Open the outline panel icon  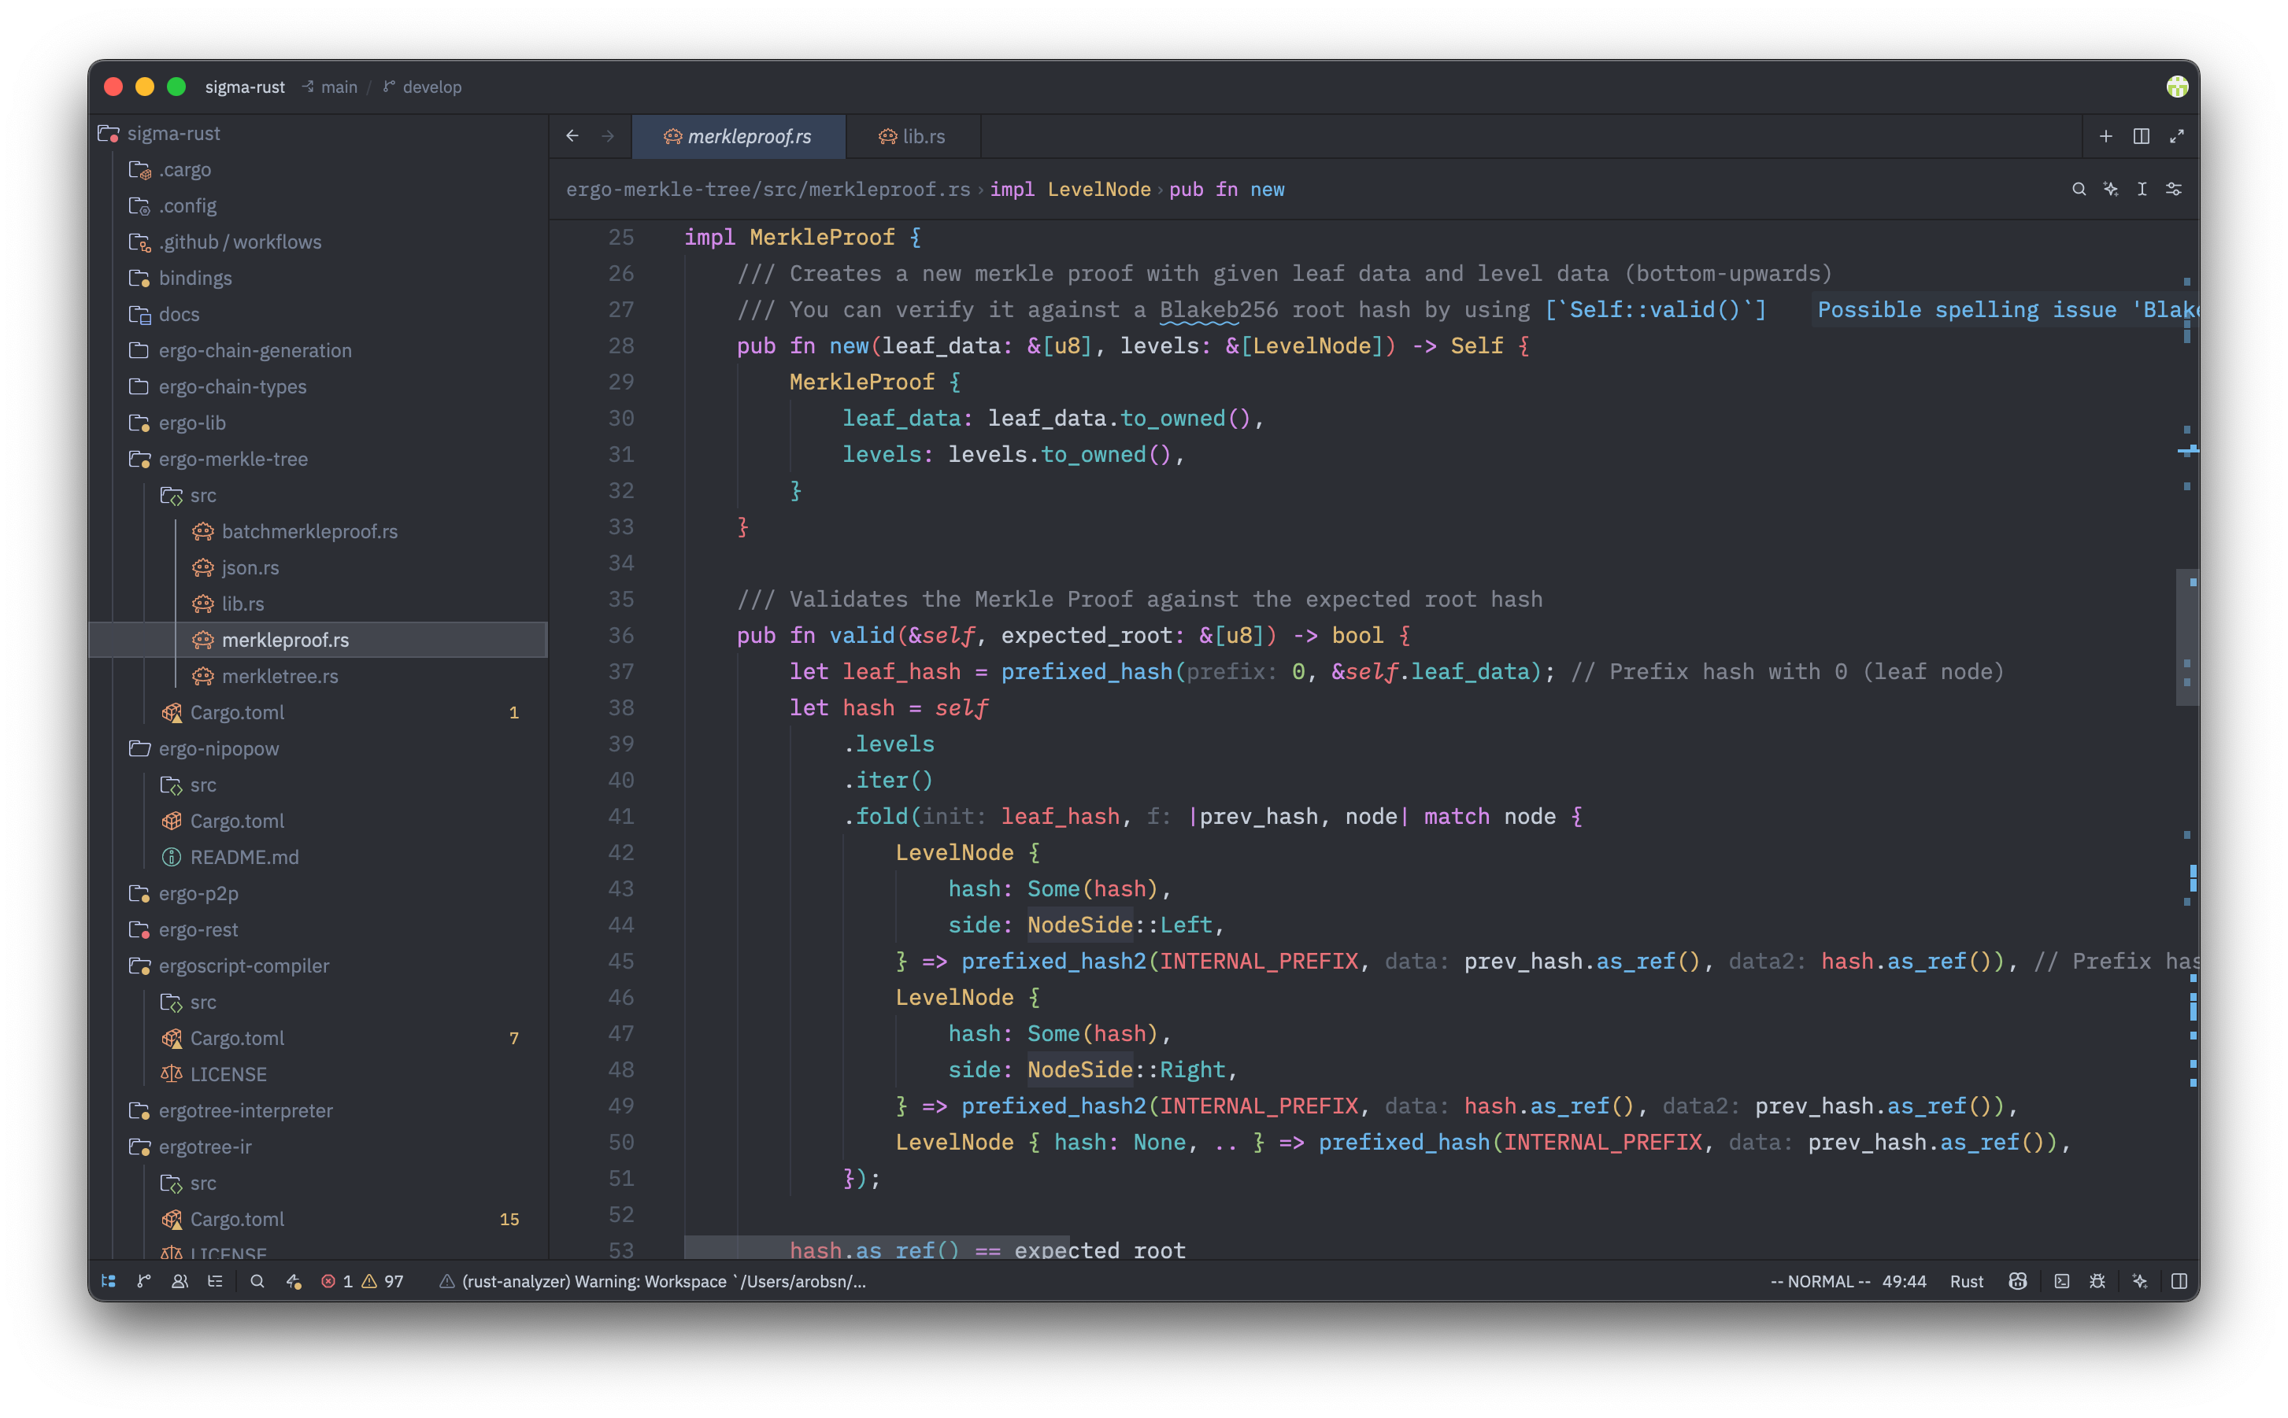point(215,1281)
